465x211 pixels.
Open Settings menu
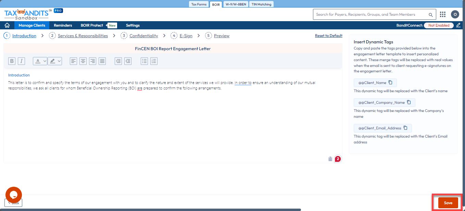pos(133,25)
